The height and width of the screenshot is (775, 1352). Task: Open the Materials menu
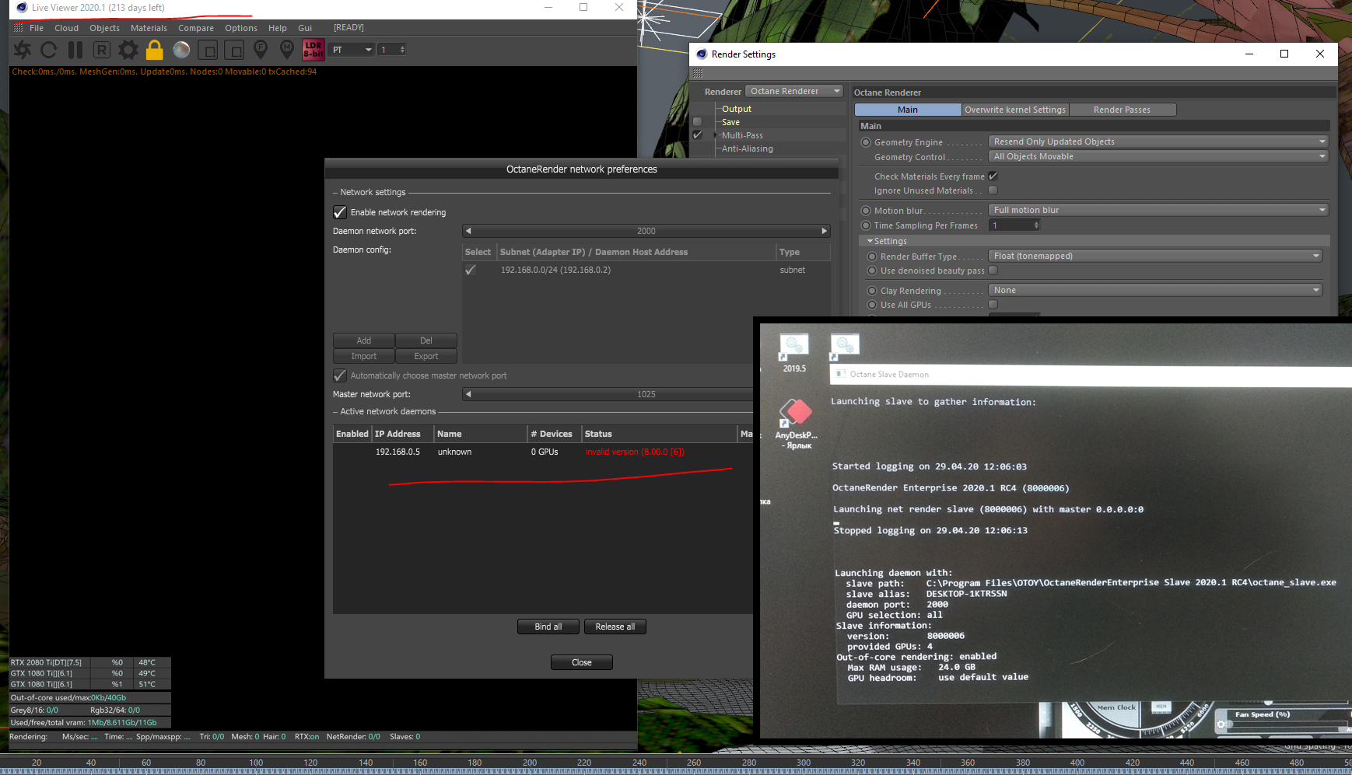click(149, 28)
